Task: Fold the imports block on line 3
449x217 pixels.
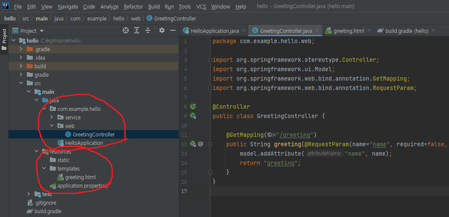Action: [x=210, y=60]
